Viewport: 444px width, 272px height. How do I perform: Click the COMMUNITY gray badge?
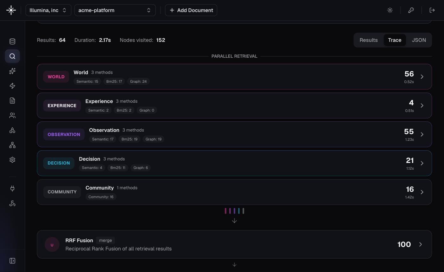click(62, 192)
